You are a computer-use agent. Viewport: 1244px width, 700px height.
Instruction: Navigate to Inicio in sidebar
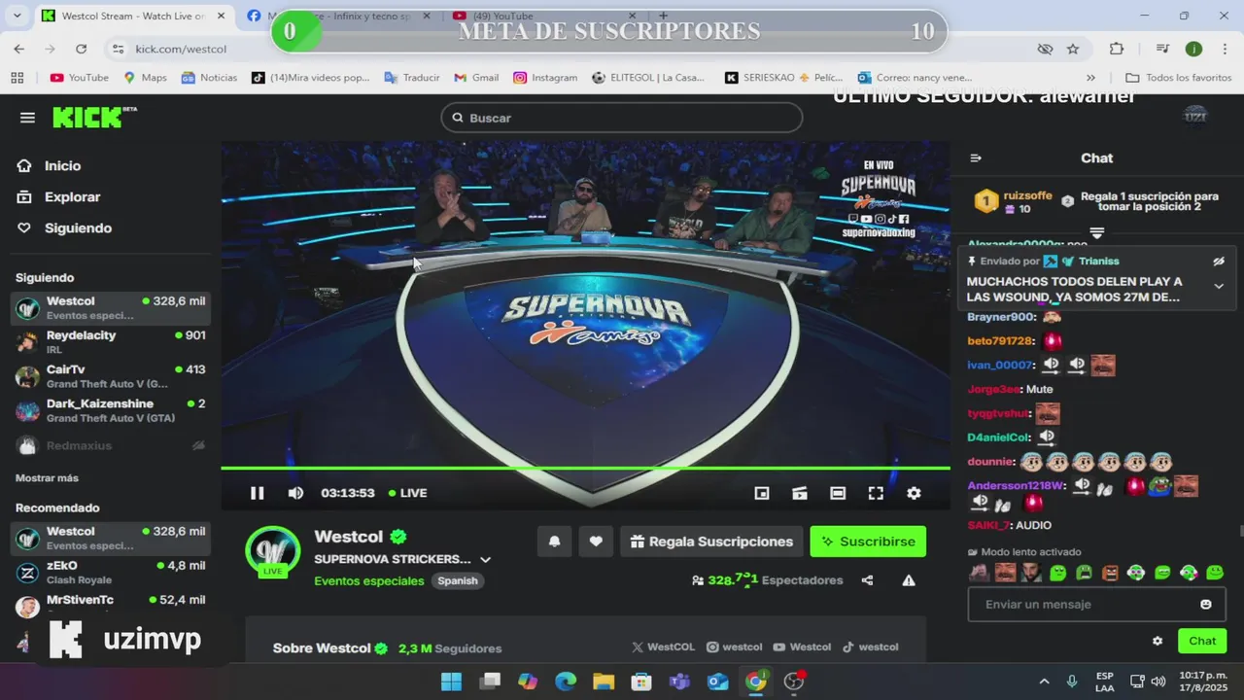click(x=62, y=166)
